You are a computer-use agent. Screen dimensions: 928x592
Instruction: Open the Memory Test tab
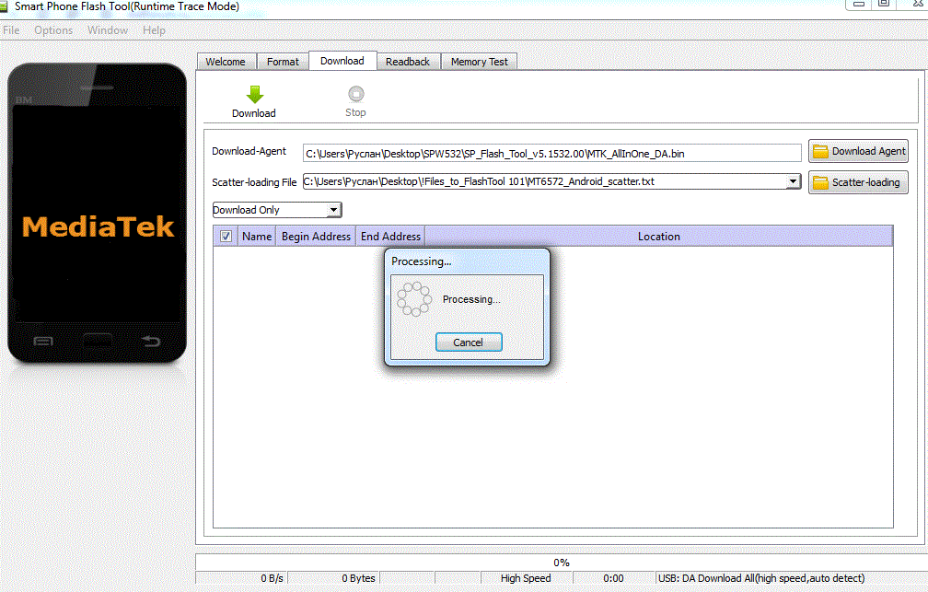click(479, 62)
